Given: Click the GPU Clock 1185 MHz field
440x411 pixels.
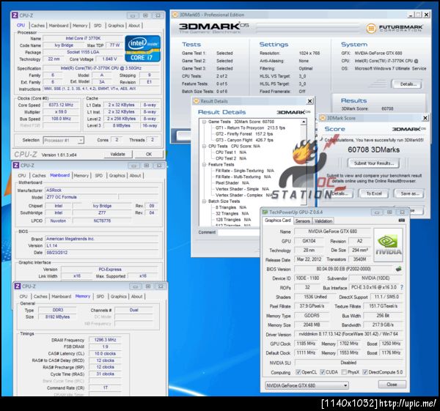Looking at the screenshot, I should coord(306,344).
